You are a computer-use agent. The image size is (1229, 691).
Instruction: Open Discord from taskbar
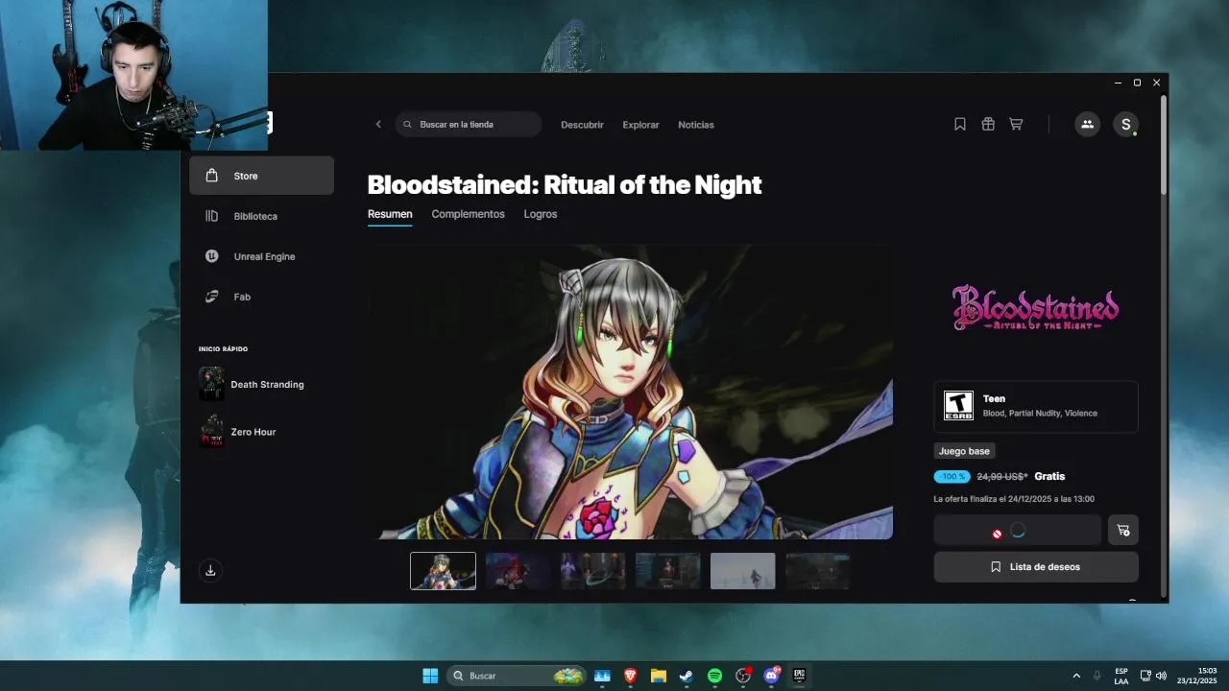771,676
